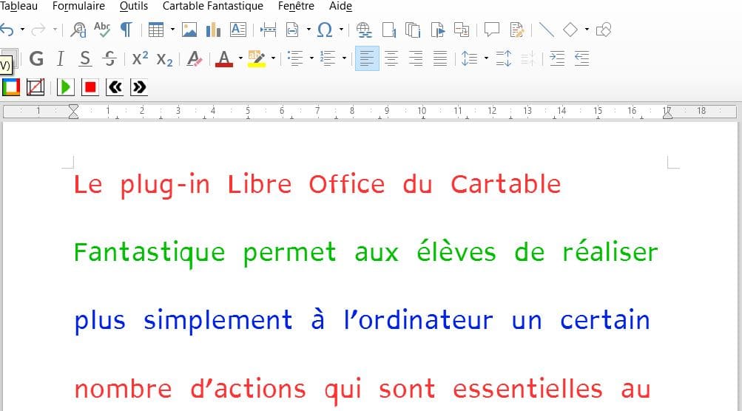Center-align the paragraph text
Viewport: 742px width, 411px height.
coord(391,58)
